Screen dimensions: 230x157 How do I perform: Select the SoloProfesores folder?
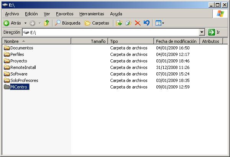(x=24, y=80)
